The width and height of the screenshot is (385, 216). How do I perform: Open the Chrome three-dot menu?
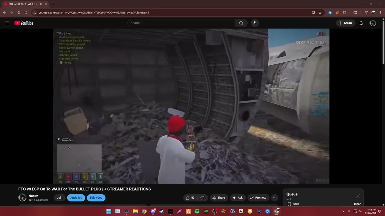point(380,13)
